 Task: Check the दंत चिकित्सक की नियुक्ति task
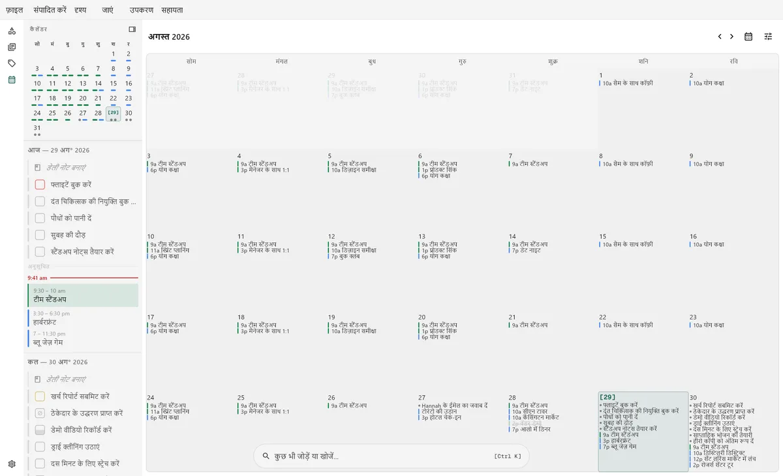[40, 202]
